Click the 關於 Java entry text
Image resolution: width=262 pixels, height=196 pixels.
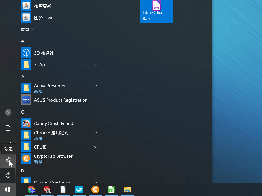coord(43,18)
